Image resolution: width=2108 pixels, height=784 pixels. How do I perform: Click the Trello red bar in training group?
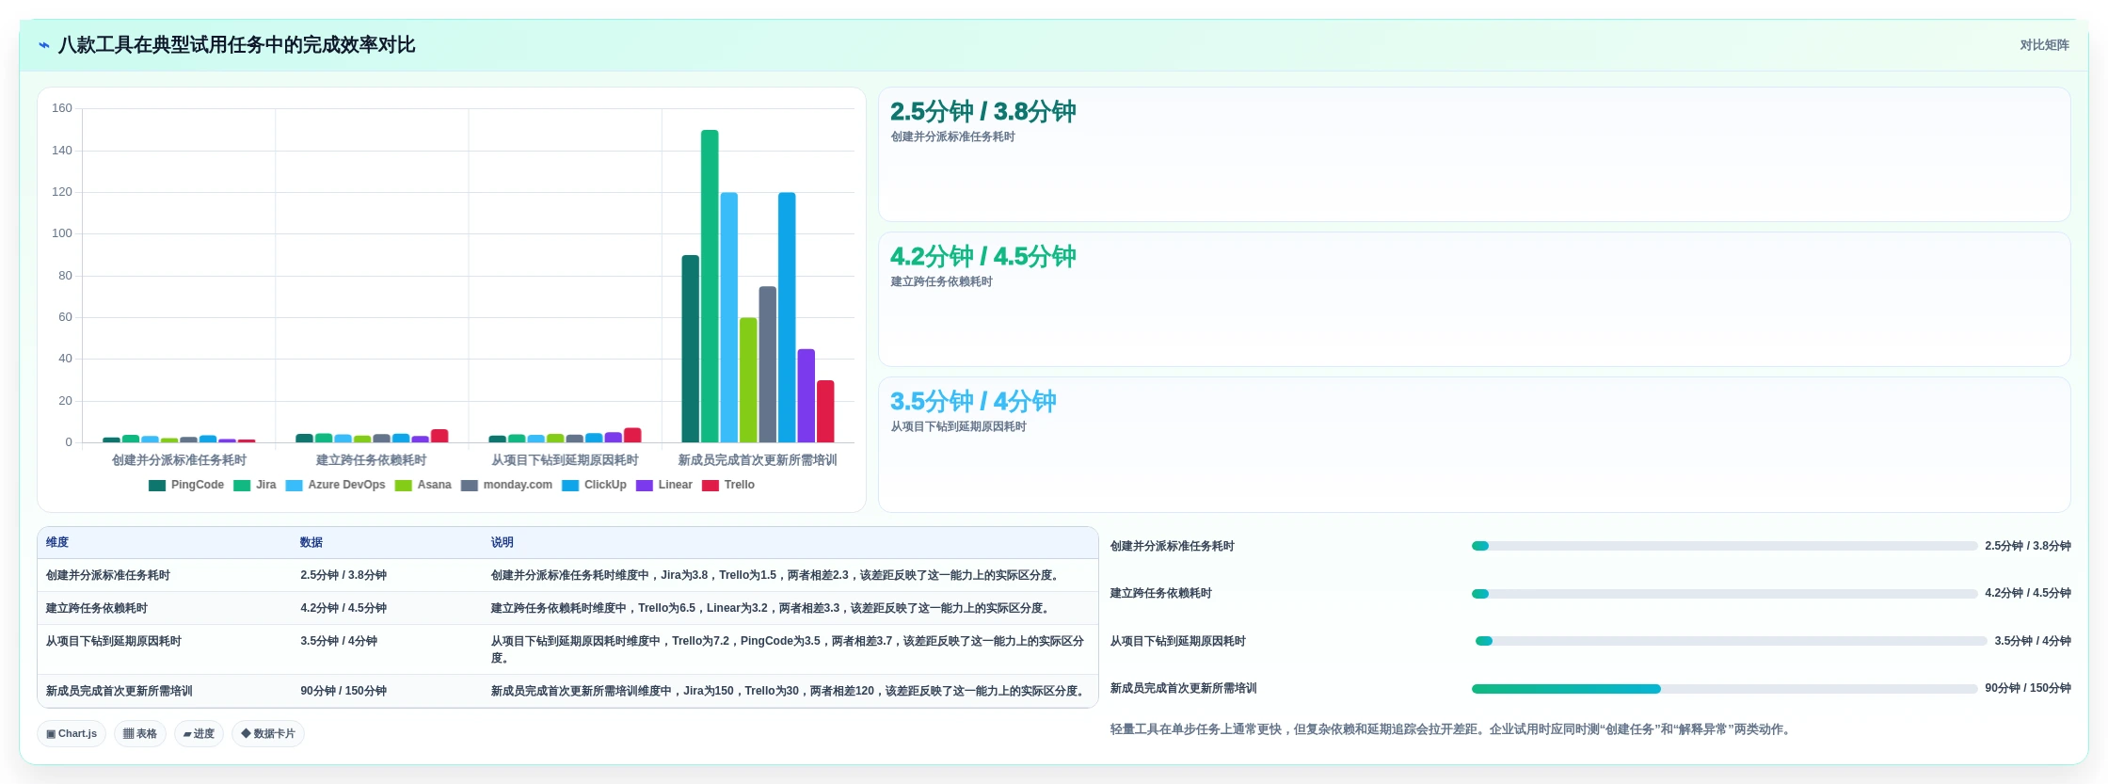825,411
